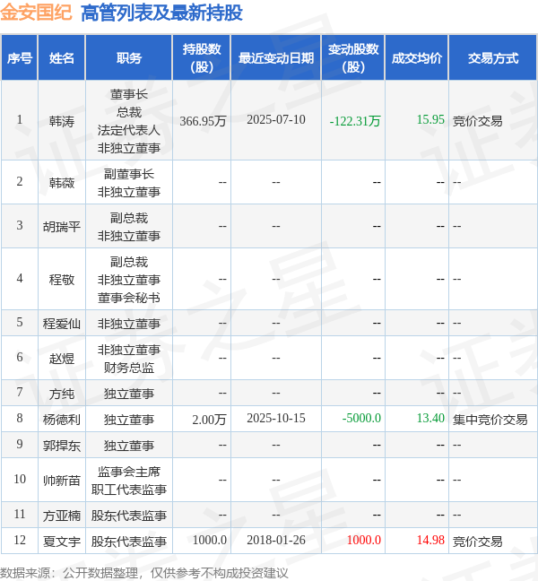Screen dimensions: 538x581
Task: Click the 序号 column header
Action: click(x=19, y=57)
